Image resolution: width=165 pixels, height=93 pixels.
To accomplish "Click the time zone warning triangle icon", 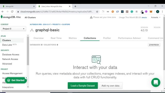I will click(91, 17).
